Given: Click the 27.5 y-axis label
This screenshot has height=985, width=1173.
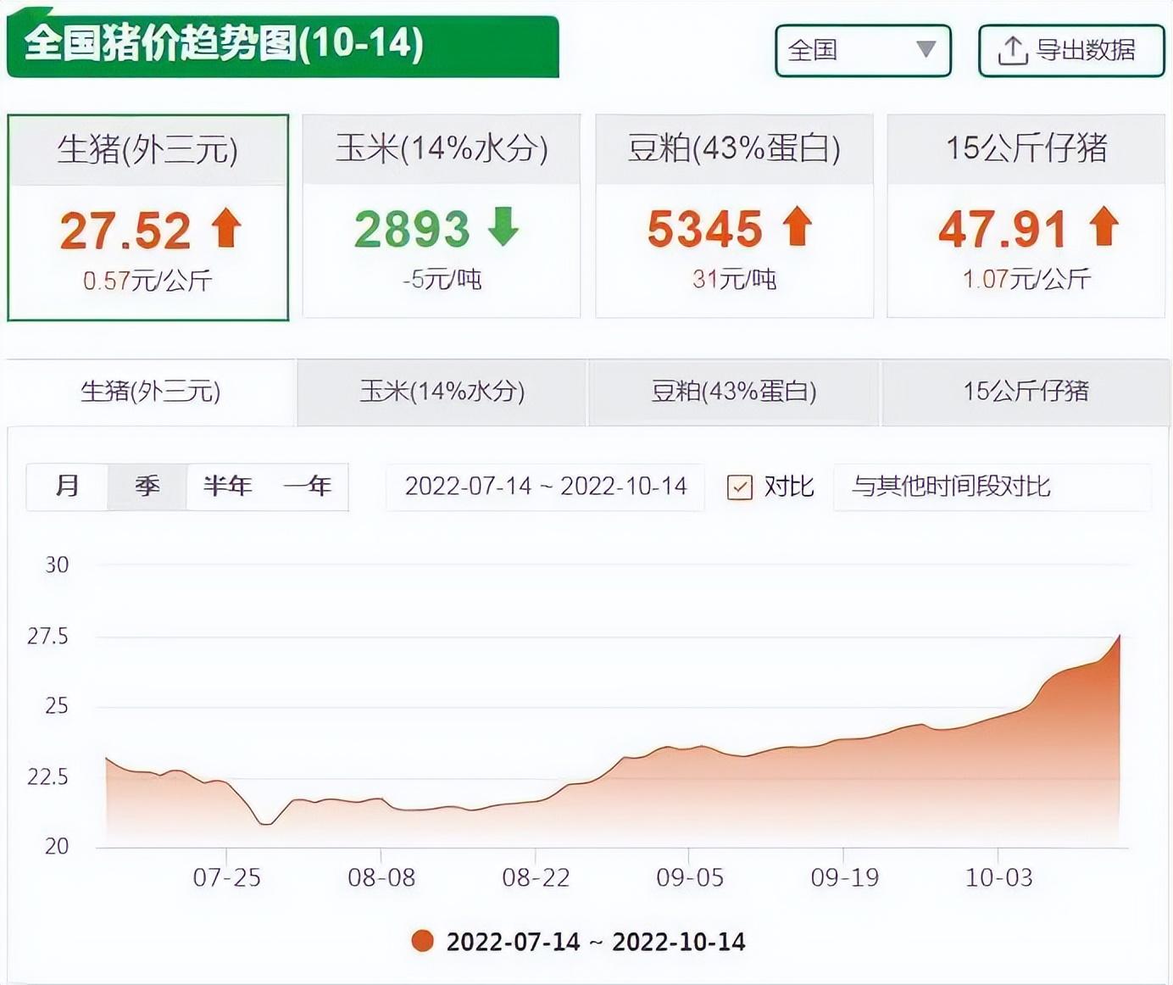Looking at the screenshot, I should [47, 637].
